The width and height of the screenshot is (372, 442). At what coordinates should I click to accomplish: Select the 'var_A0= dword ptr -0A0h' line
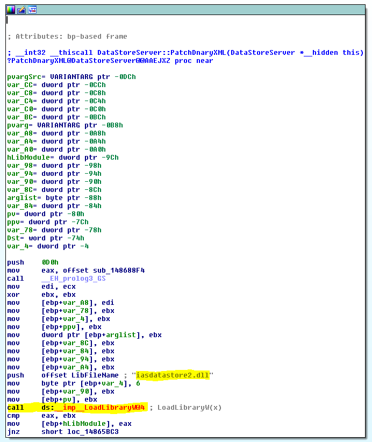point(56,149)
